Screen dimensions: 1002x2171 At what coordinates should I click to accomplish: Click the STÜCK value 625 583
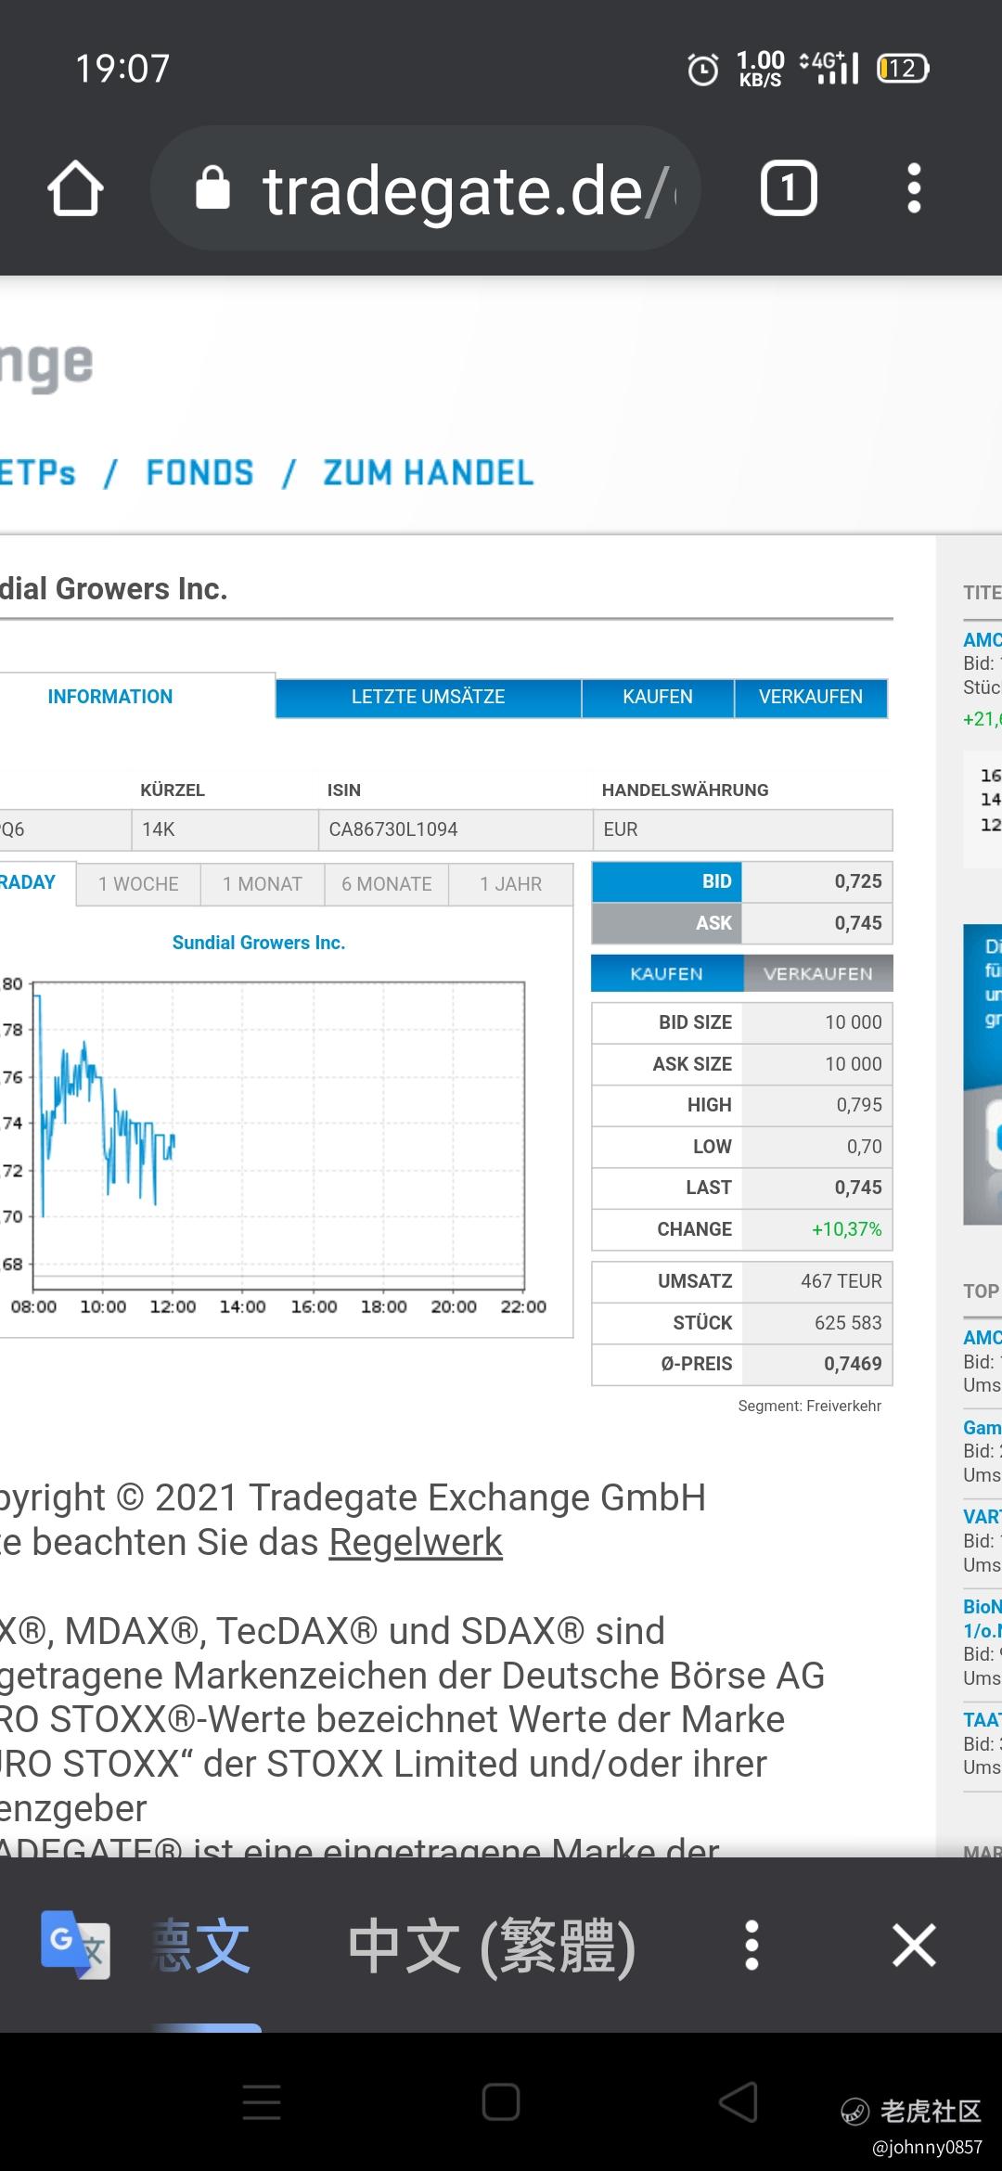(x=848, y=1323)
